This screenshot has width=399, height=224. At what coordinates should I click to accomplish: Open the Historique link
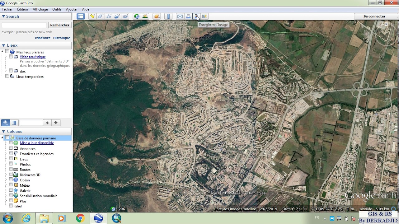(61, 38)
